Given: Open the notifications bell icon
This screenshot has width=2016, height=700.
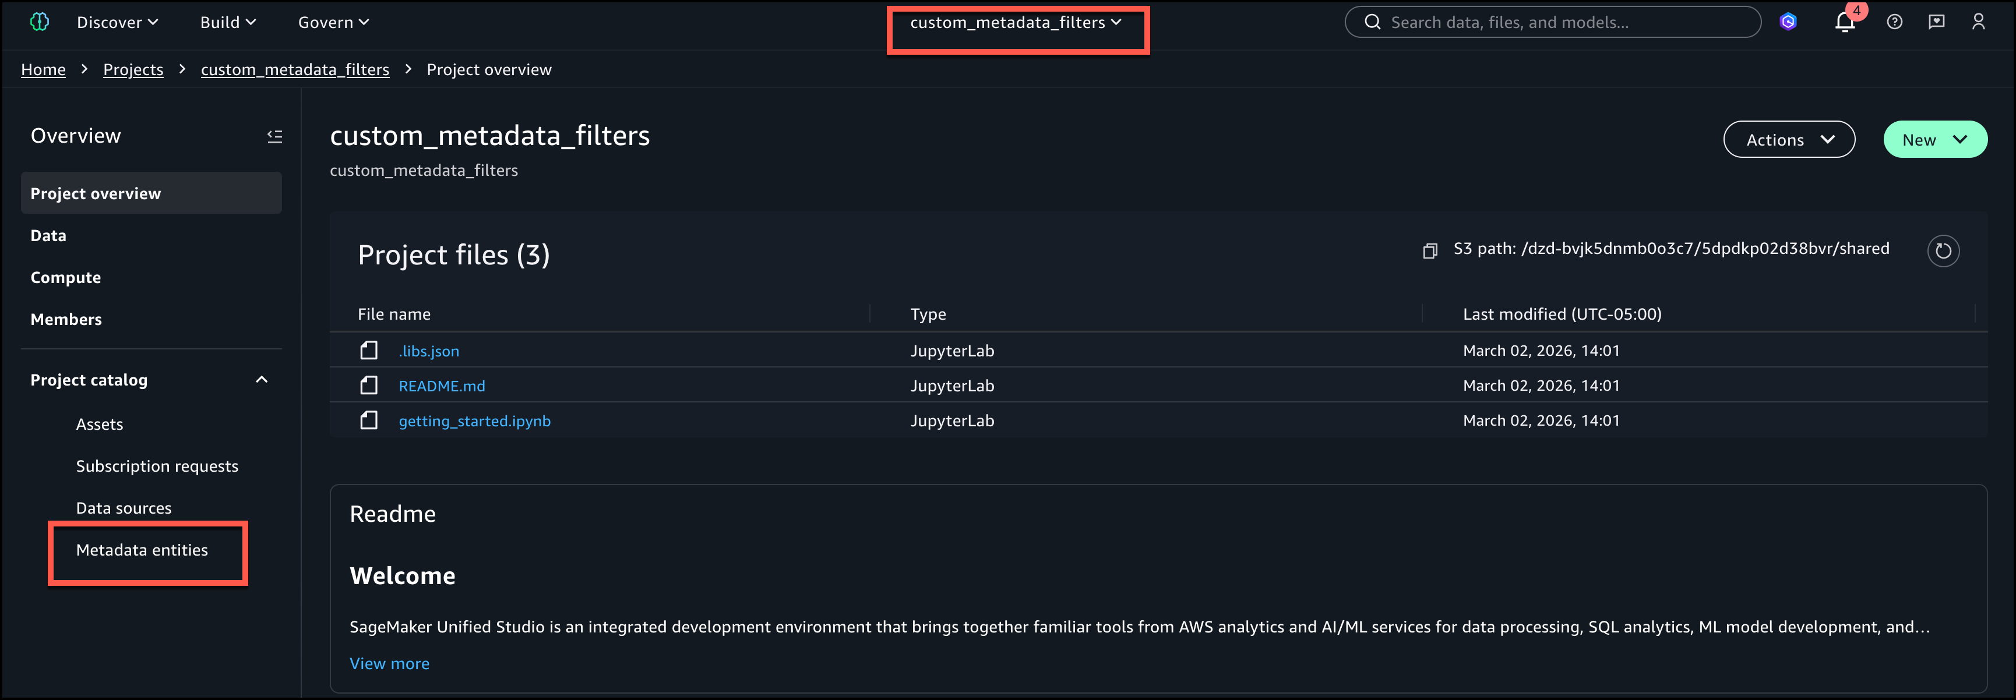Looking at the screenshot, I should 1845,22.
